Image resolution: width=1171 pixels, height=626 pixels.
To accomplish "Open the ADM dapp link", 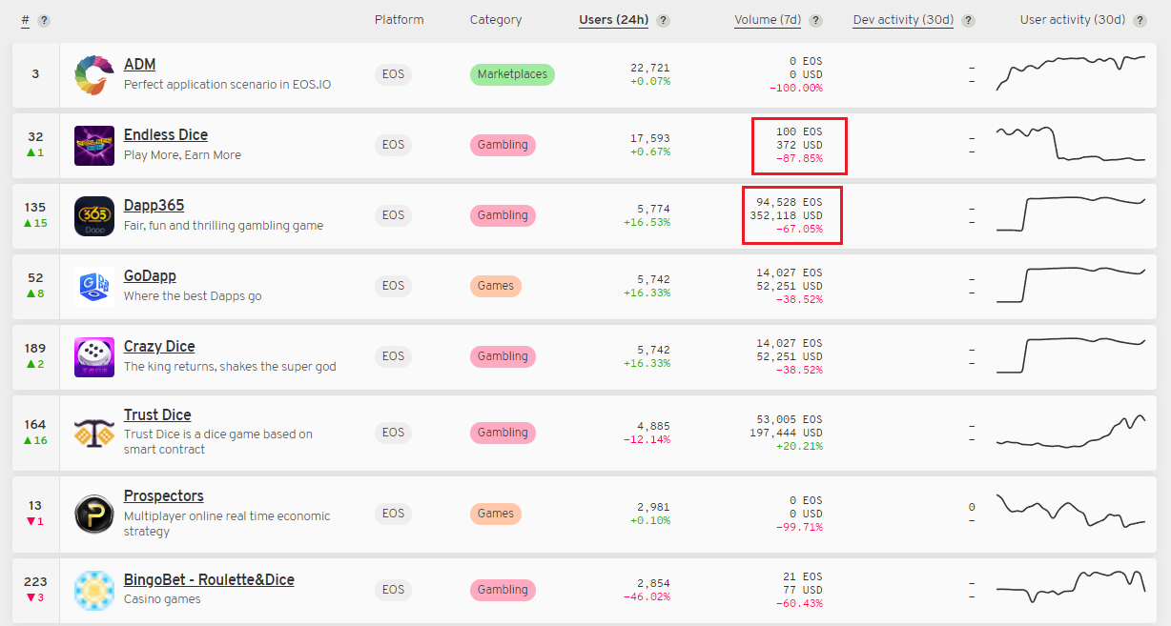I will (139, 65).
